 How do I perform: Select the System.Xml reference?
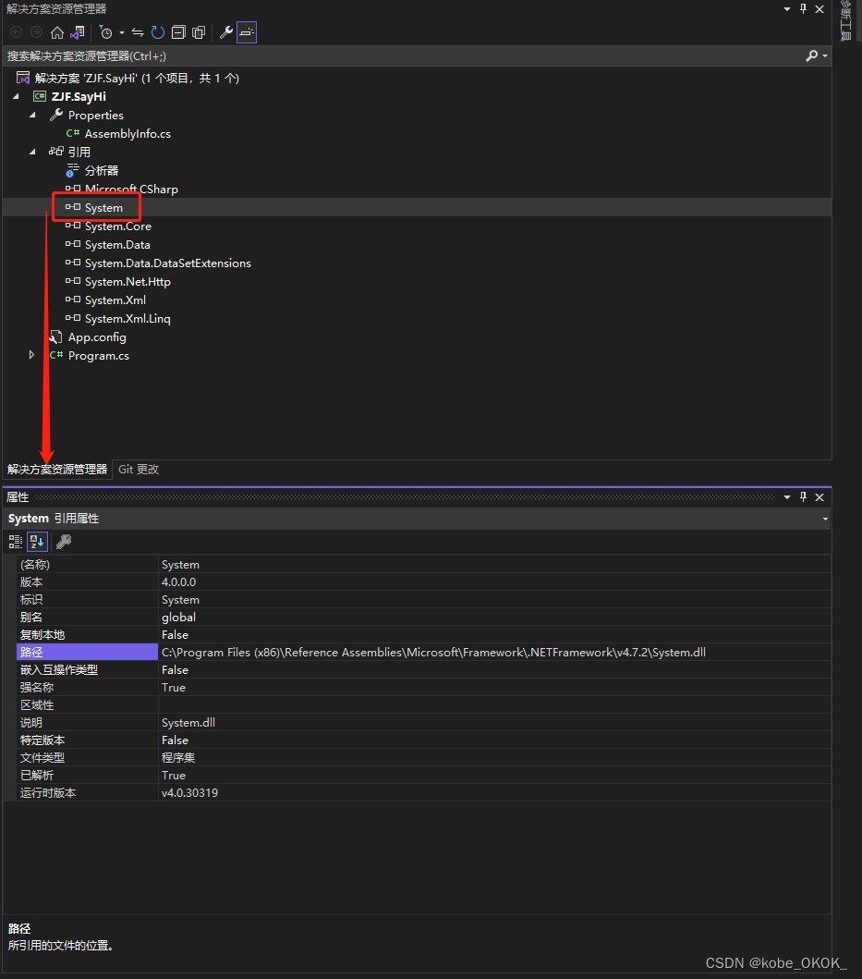[x=115, y=300]
